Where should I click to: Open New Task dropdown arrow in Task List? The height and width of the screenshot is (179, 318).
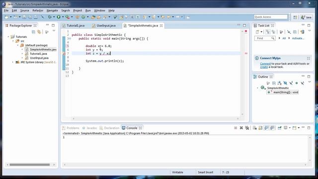(261, 32)
